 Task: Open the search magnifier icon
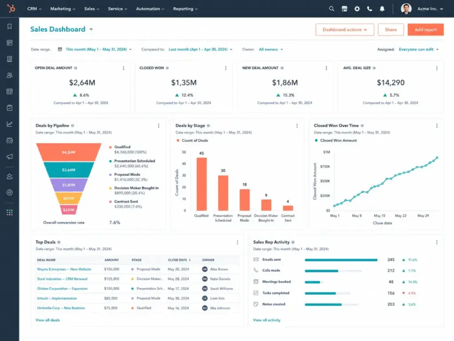pyautogui.click(x=332, y=9)
